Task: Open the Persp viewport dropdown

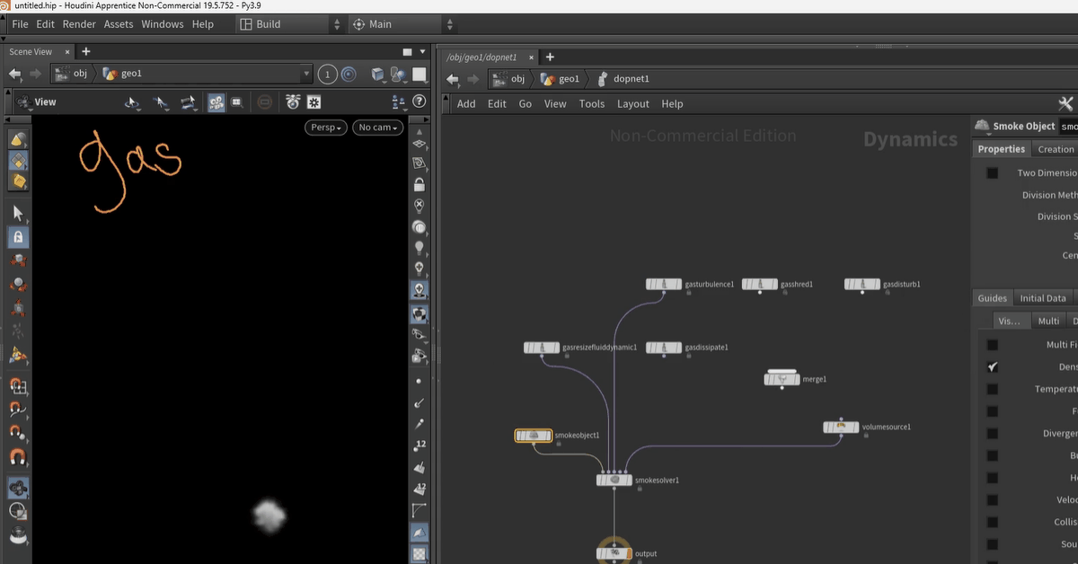Action: tap(326, 128)
